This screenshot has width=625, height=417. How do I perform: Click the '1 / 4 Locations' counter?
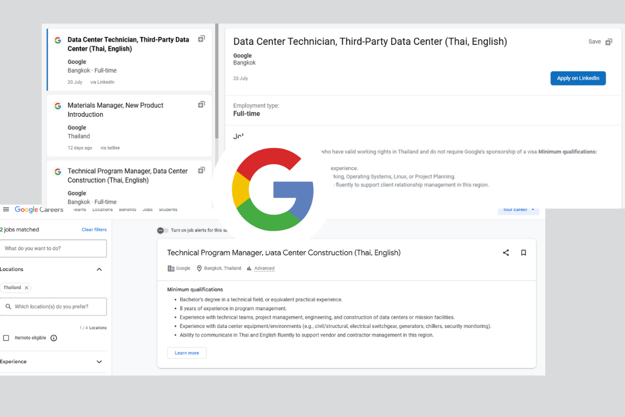[x=93, y=328]
